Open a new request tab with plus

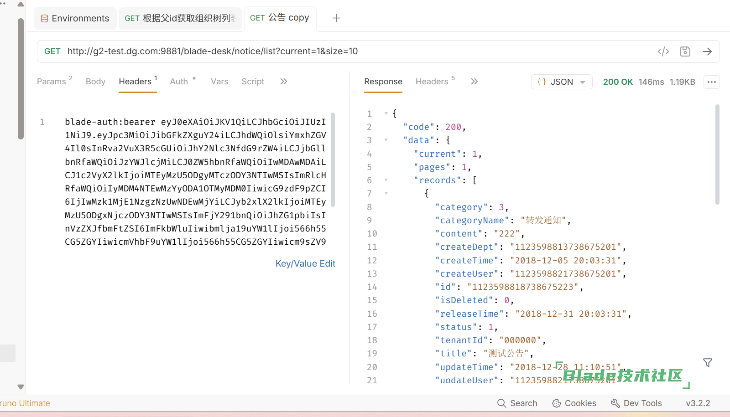(x=336, y=18)
